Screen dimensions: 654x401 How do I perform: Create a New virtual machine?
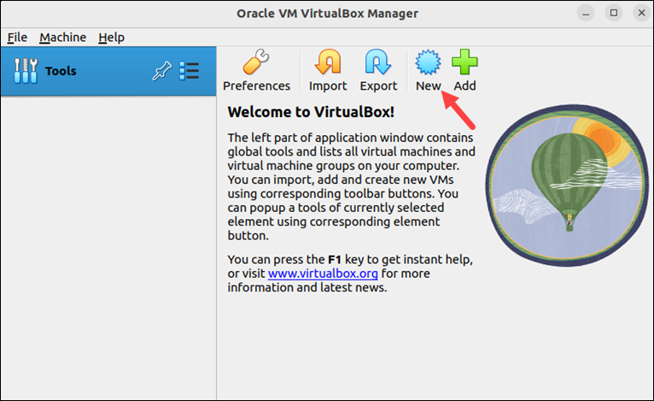pyautogui.click(x=428, y=70)
